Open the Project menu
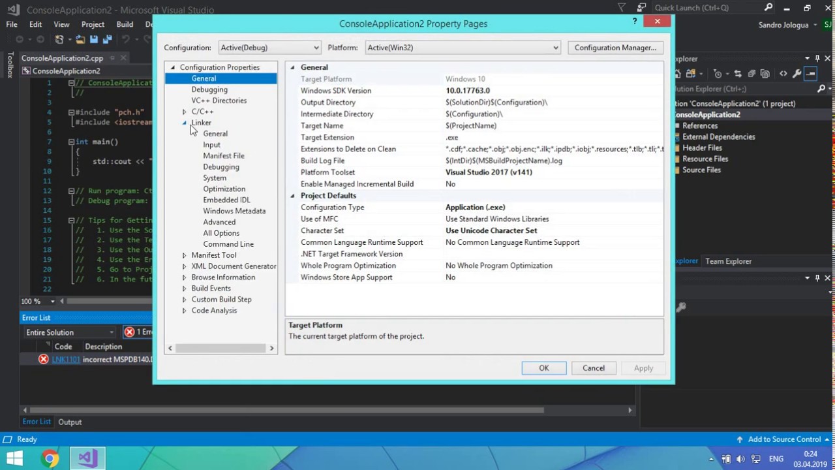This screenshot has height=470, width=835. click(93, 24)
